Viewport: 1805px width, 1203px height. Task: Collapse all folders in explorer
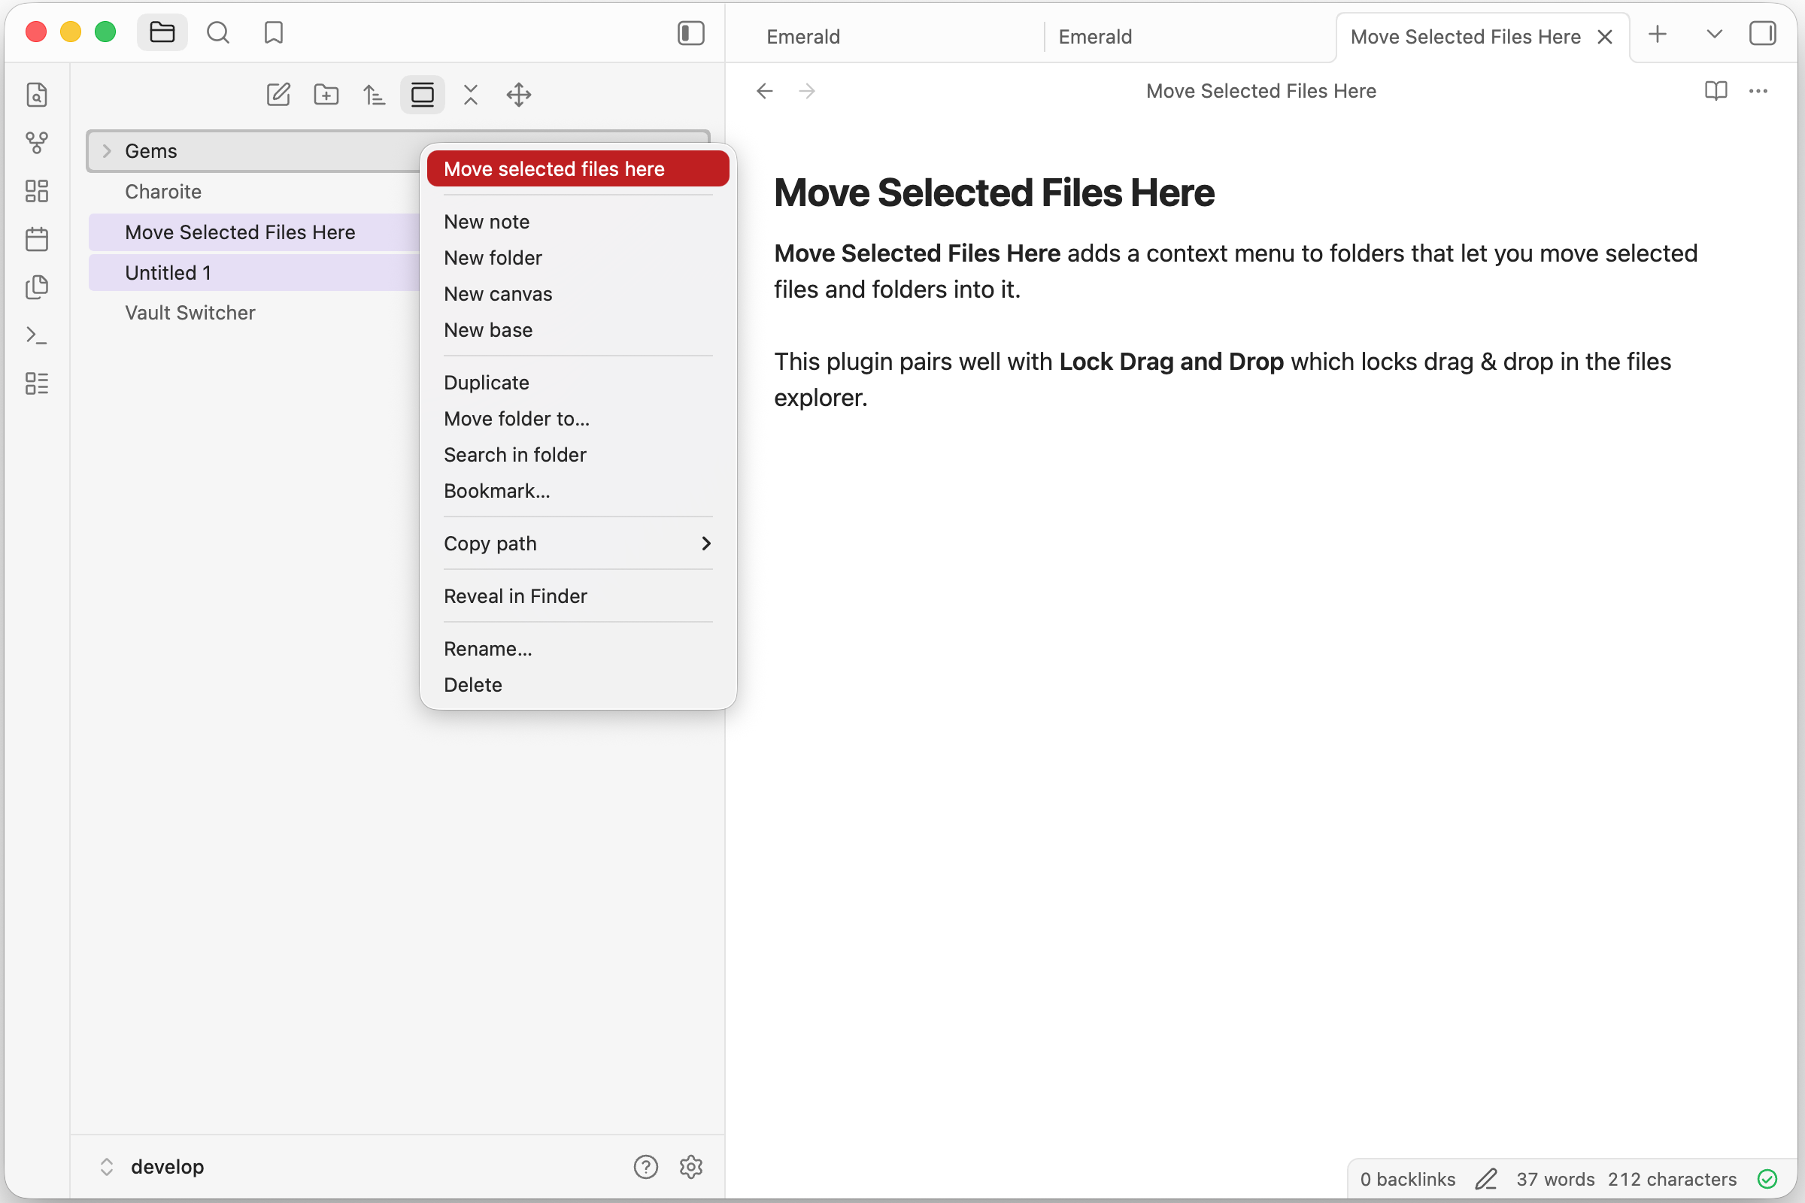click(471, 95)
